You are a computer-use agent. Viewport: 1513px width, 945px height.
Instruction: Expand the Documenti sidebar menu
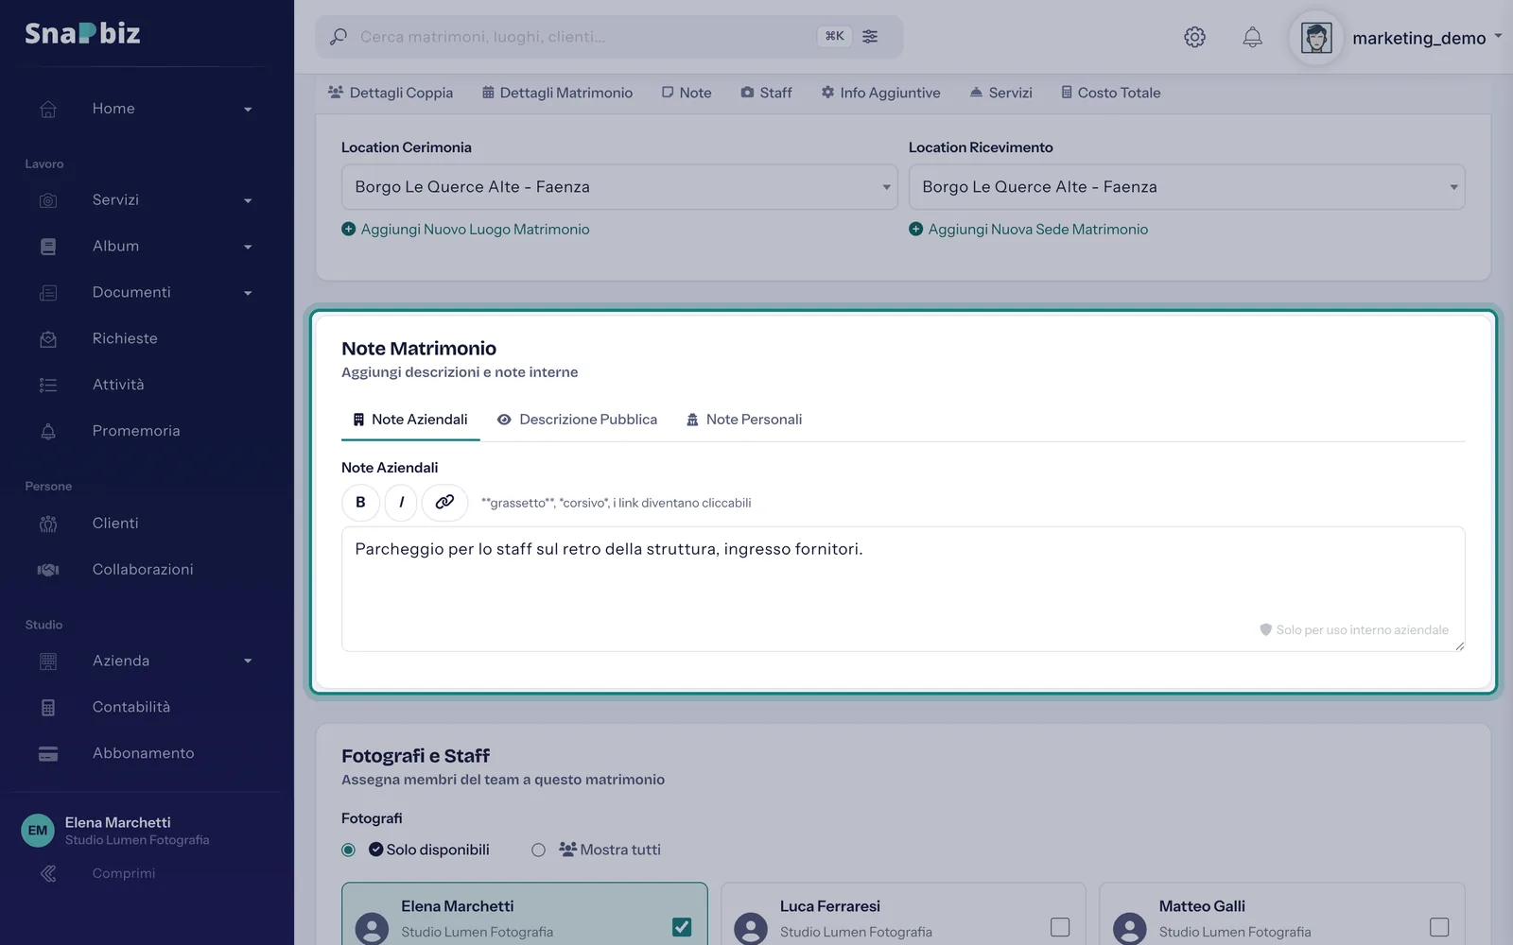click(248, 294)
